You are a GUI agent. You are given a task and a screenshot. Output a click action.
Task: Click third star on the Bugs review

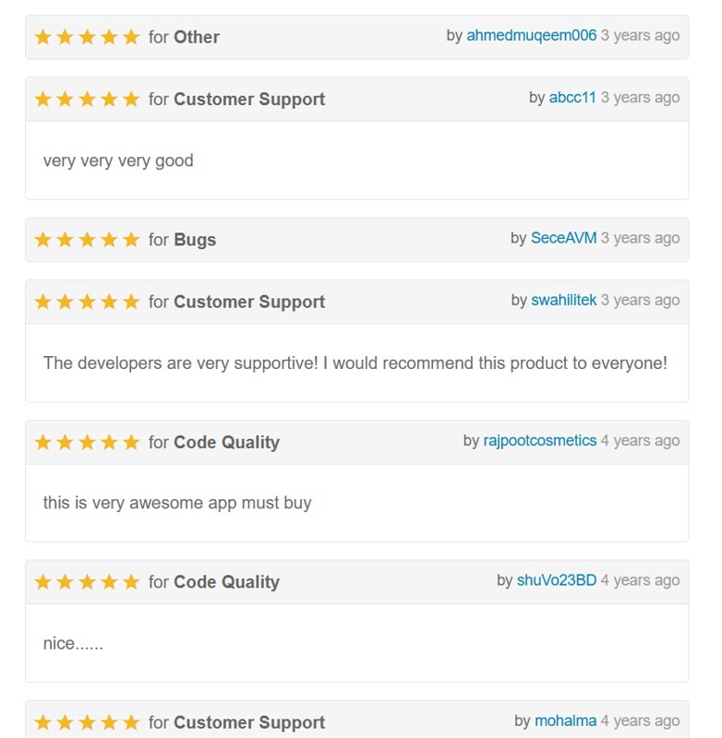point(87,240)
